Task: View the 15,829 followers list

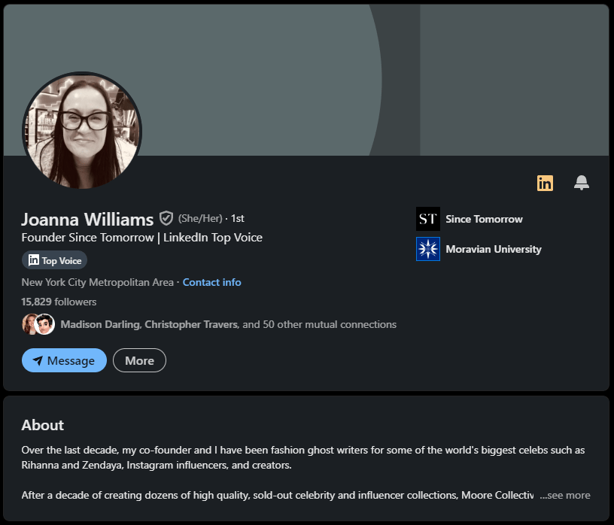Action: 59,302
